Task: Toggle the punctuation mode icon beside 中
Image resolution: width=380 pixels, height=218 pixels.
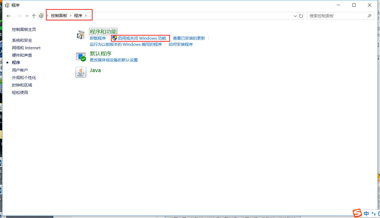Action: point(373,213)
